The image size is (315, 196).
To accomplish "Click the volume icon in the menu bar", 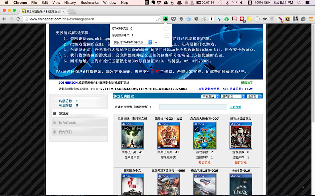I will pos(241,3).
